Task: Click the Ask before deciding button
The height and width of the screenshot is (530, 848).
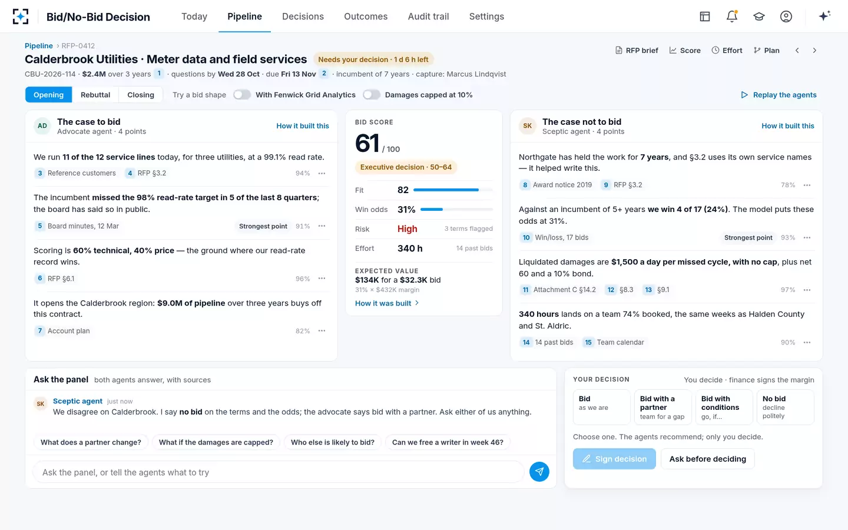Action: point(708,459)
